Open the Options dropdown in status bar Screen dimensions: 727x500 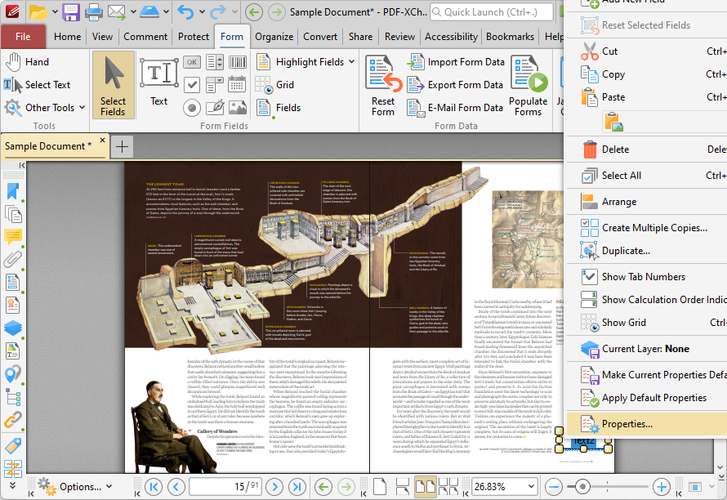pos(74,487)
